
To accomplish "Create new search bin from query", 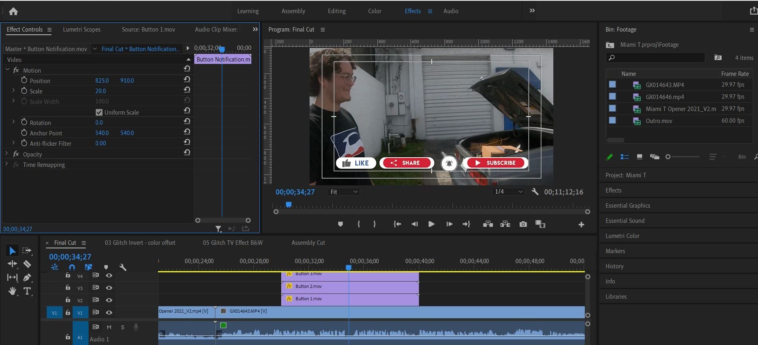I will [x=718, y=58].
